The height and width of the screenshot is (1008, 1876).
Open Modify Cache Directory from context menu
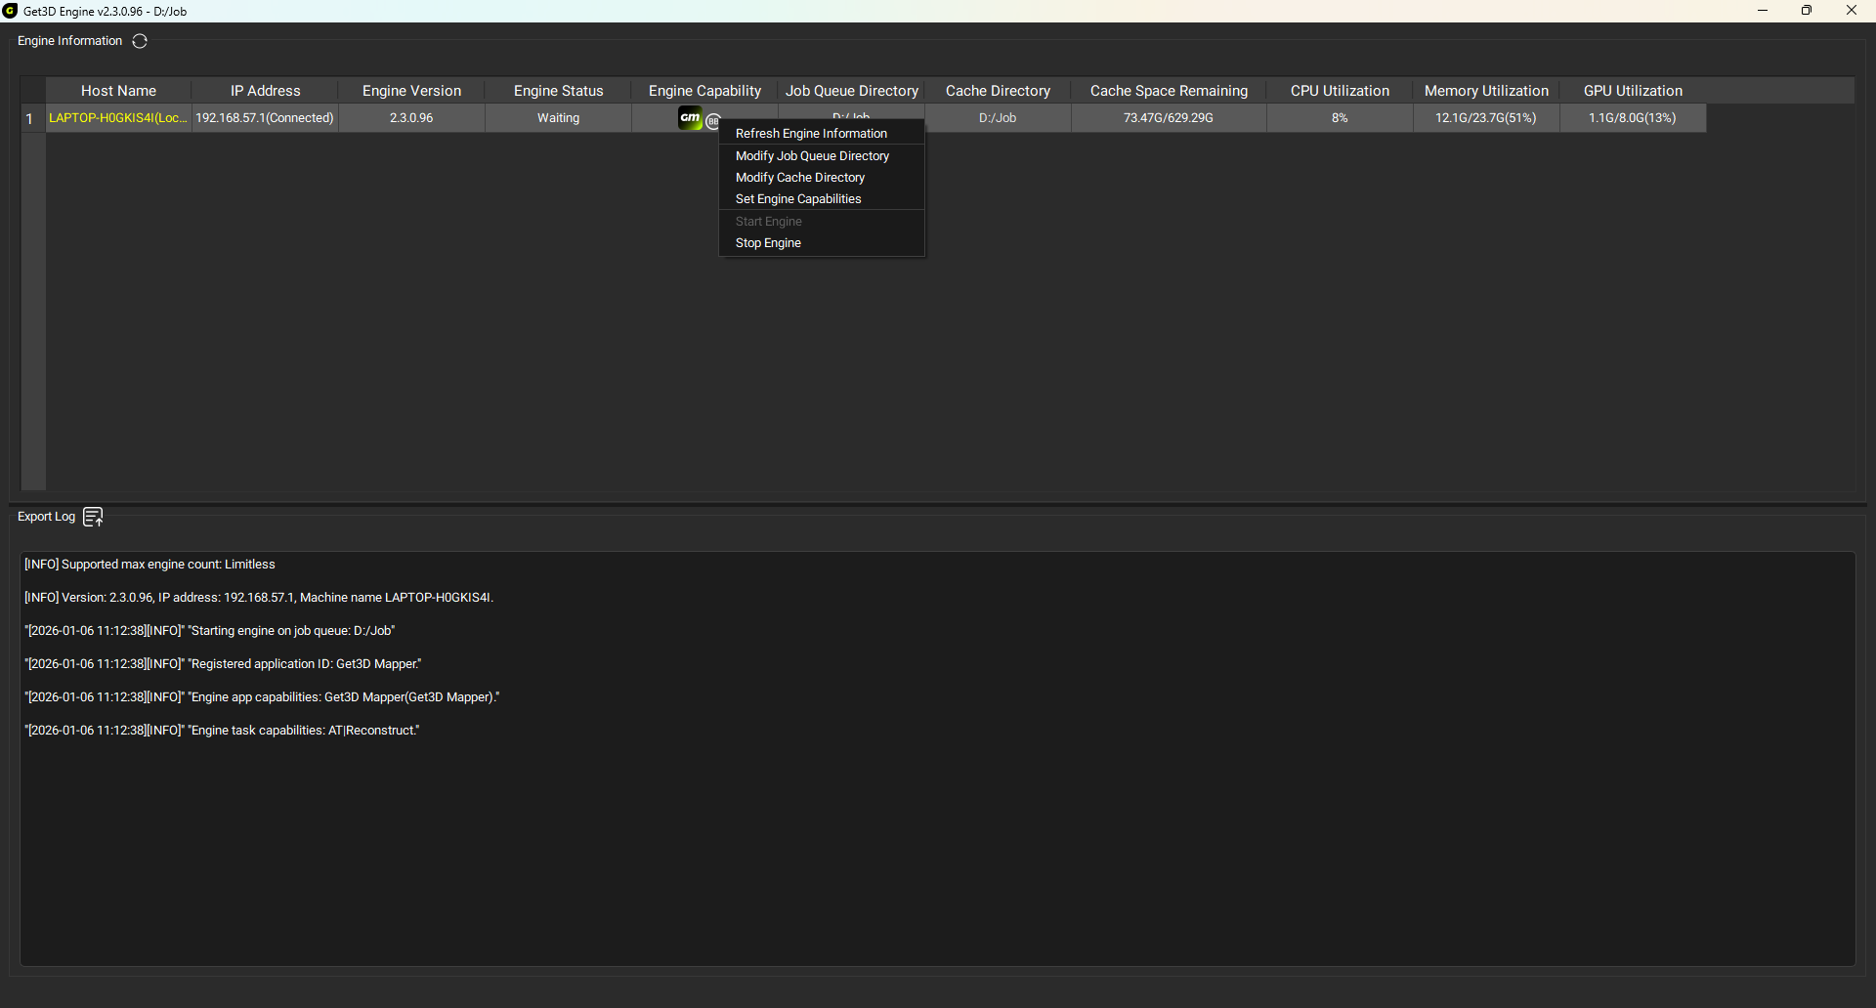point(800,178)
